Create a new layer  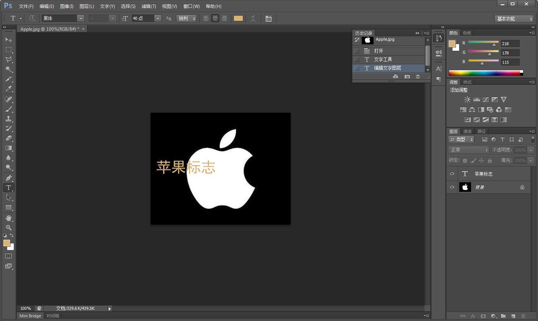[x=513, y=316]
